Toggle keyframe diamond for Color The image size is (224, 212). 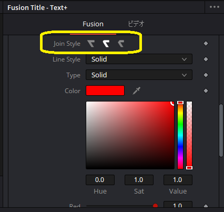pyautogui.click(x=206, y=91)
